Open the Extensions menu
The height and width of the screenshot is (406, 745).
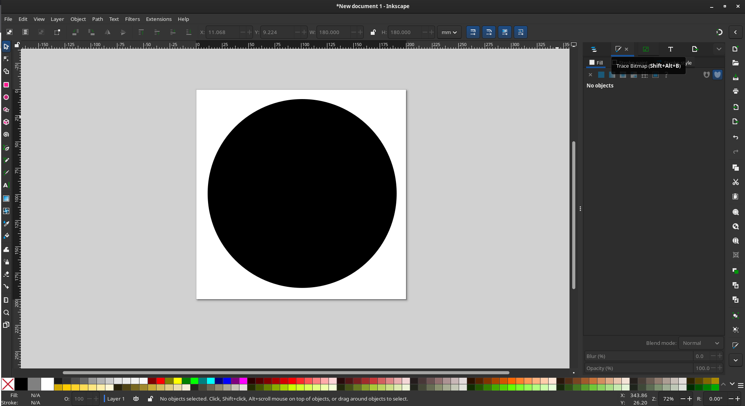(x=158, y=19)
